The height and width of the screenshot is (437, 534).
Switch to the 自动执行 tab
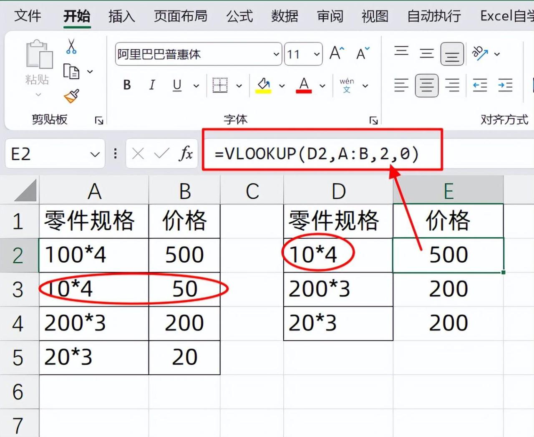point(434,16)
